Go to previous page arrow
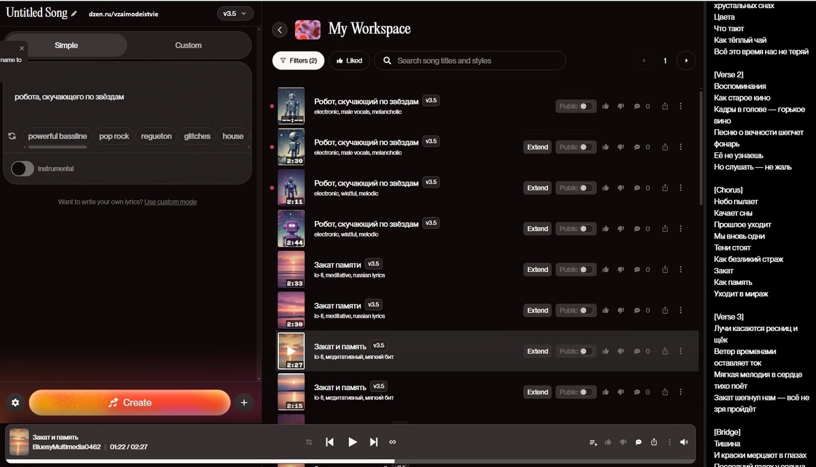The width and height of the screenshot is (816, 467). (643, 60)
